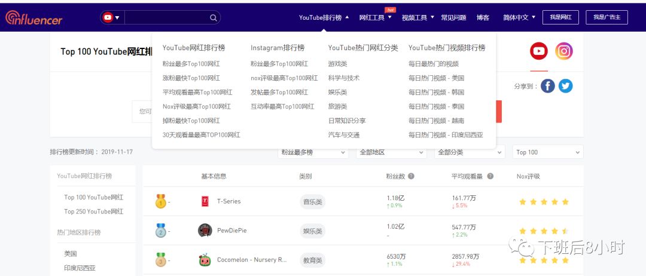Select the 游戏类 category
This screenshot has height=276, width=646.
[x=338, y=64]
